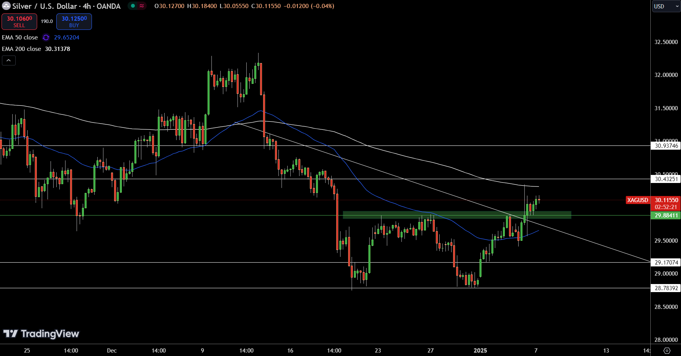Click the 32.00000 price axis label
This screenshot has height=356, width=681.
tap(666, 75)
